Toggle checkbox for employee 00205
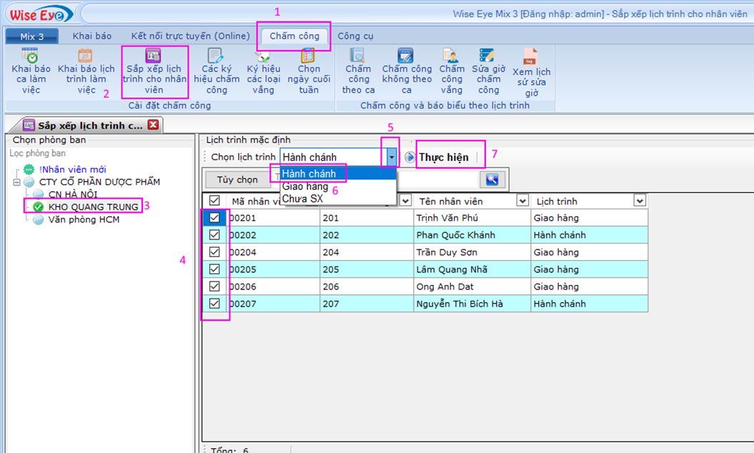 [x=214, y=269]
